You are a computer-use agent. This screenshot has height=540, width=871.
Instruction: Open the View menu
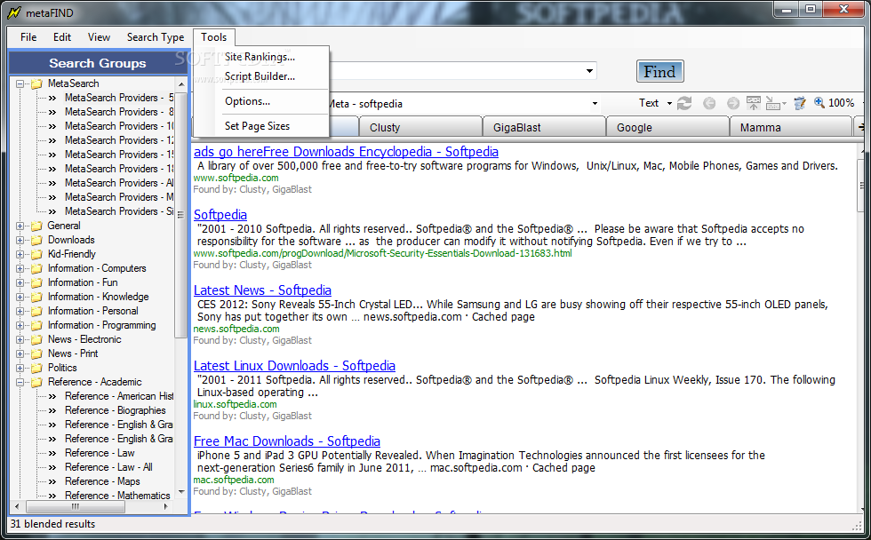click(x=99, y=37)
